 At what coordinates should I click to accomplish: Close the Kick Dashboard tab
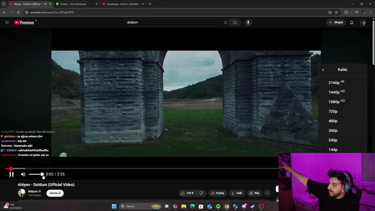tap(96, 4)
